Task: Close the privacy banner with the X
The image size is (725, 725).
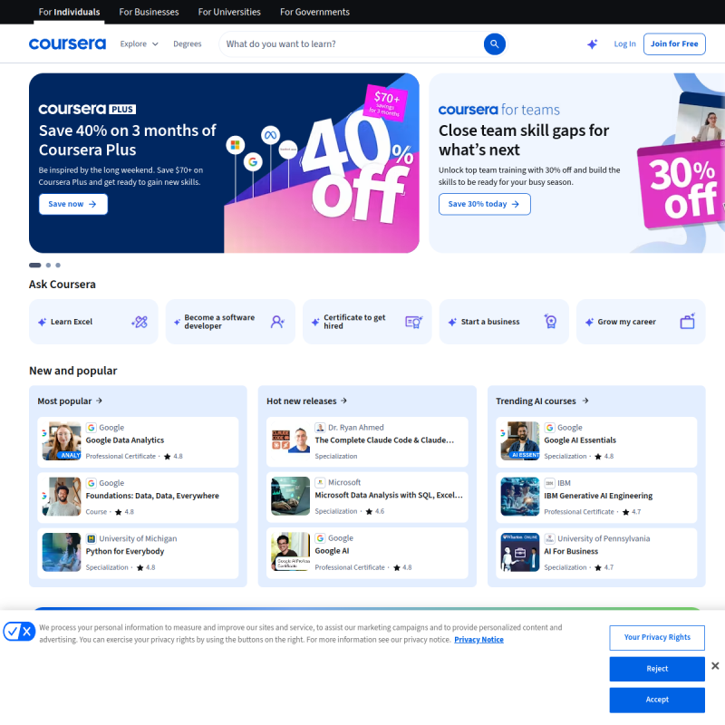Action: [x=715, y=666]
